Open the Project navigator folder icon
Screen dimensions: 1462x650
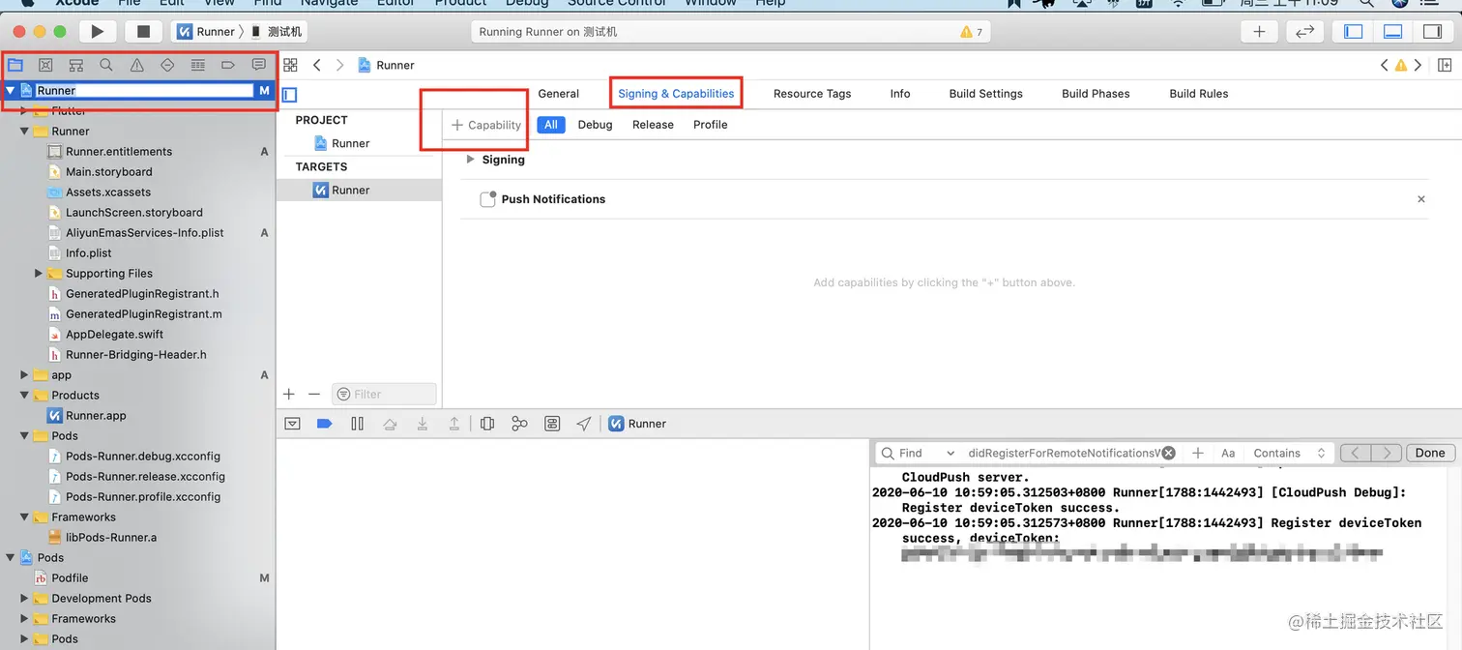(15, 66)
